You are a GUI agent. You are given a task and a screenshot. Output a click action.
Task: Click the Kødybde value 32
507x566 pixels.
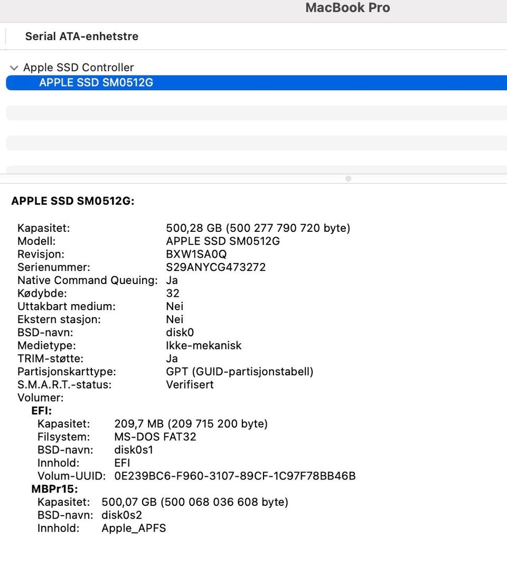tap(173, 293)
